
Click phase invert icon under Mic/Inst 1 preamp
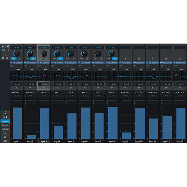pyautogui.click(x=20, y=59)
